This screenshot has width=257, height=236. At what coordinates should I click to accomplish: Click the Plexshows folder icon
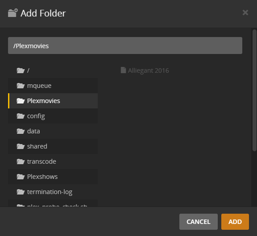[21, 177]
